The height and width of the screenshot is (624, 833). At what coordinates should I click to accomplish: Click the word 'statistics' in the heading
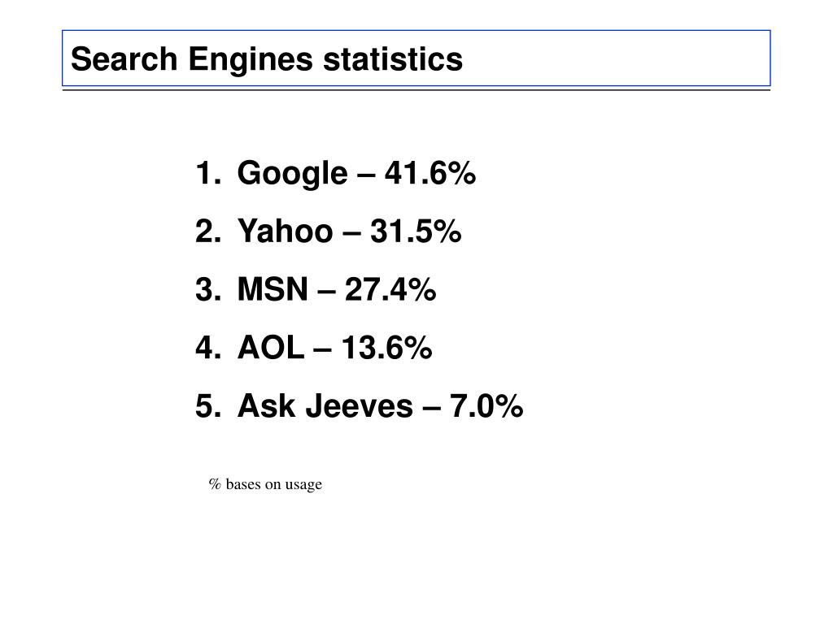[x=393, y=58]
